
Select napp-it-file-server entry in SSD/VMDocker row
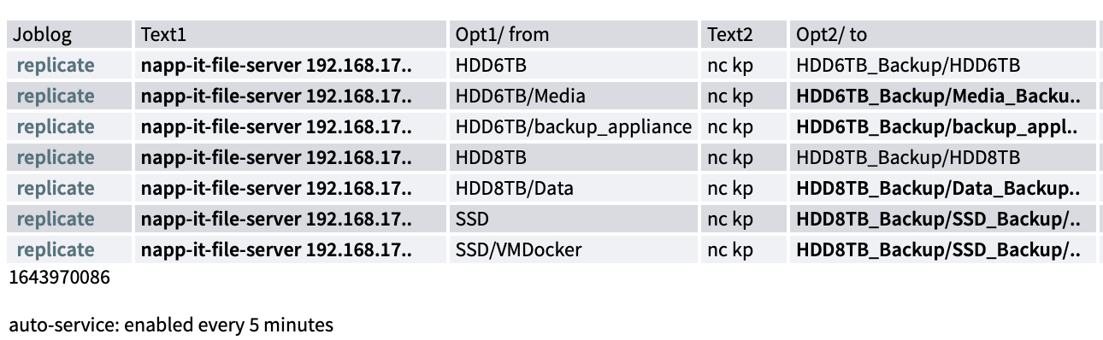(x=276, y=249)
